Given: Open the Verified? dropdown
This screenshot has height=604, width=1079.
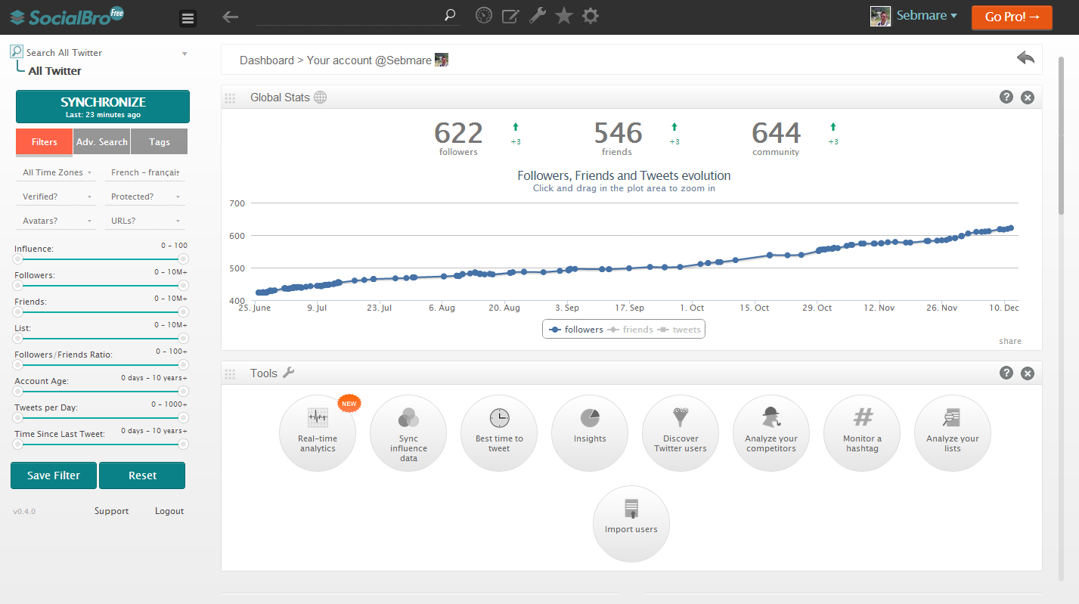Looking at the screenshot, I should [x=57, y=197].
